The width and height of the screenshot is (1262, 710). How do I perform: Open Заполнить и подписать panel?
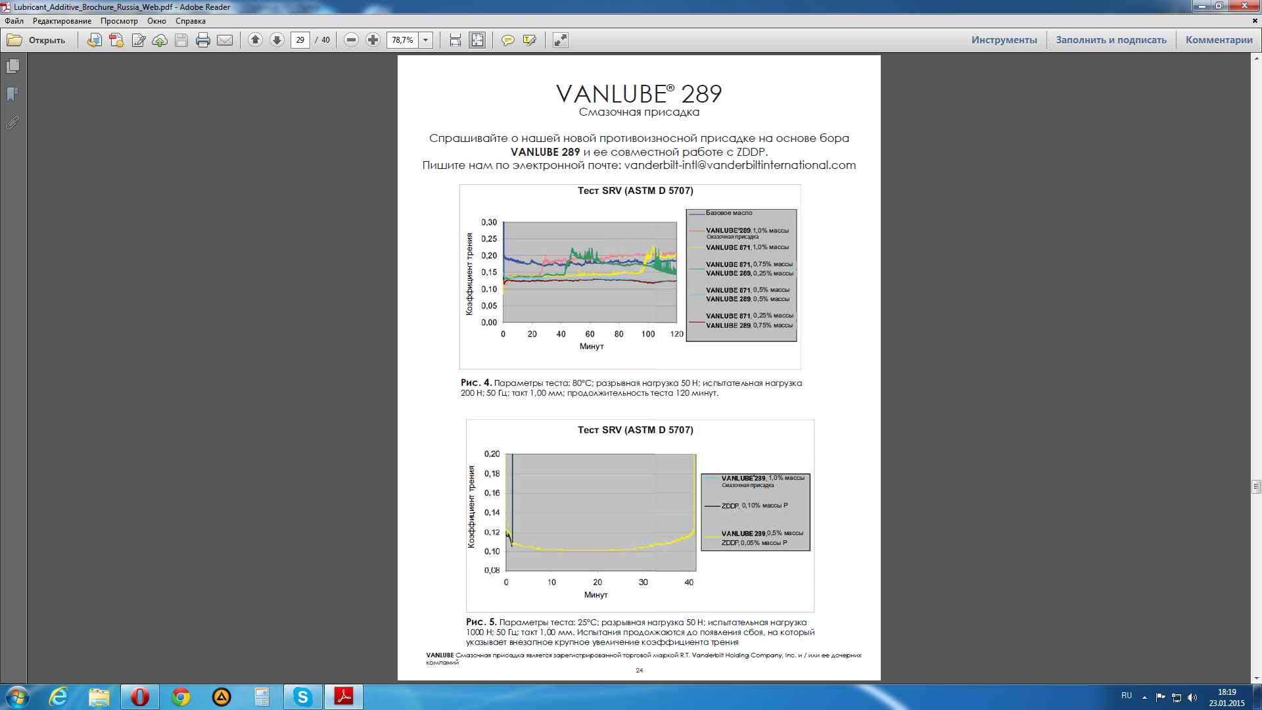coord(1111,40)
